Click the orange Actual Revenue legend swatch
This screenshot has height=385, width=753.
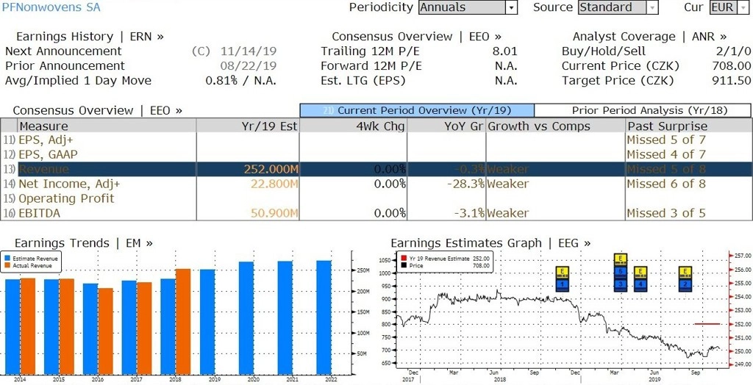click(x=7, y=265)
